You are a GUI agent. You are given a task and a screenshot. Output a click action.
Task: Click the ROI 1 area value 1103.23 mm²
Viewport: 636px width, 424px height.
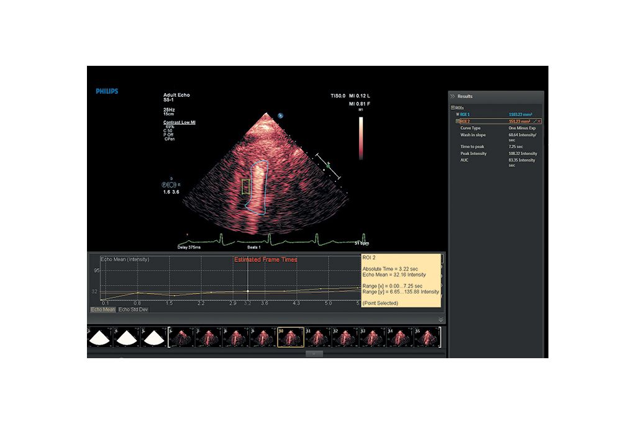520,114
